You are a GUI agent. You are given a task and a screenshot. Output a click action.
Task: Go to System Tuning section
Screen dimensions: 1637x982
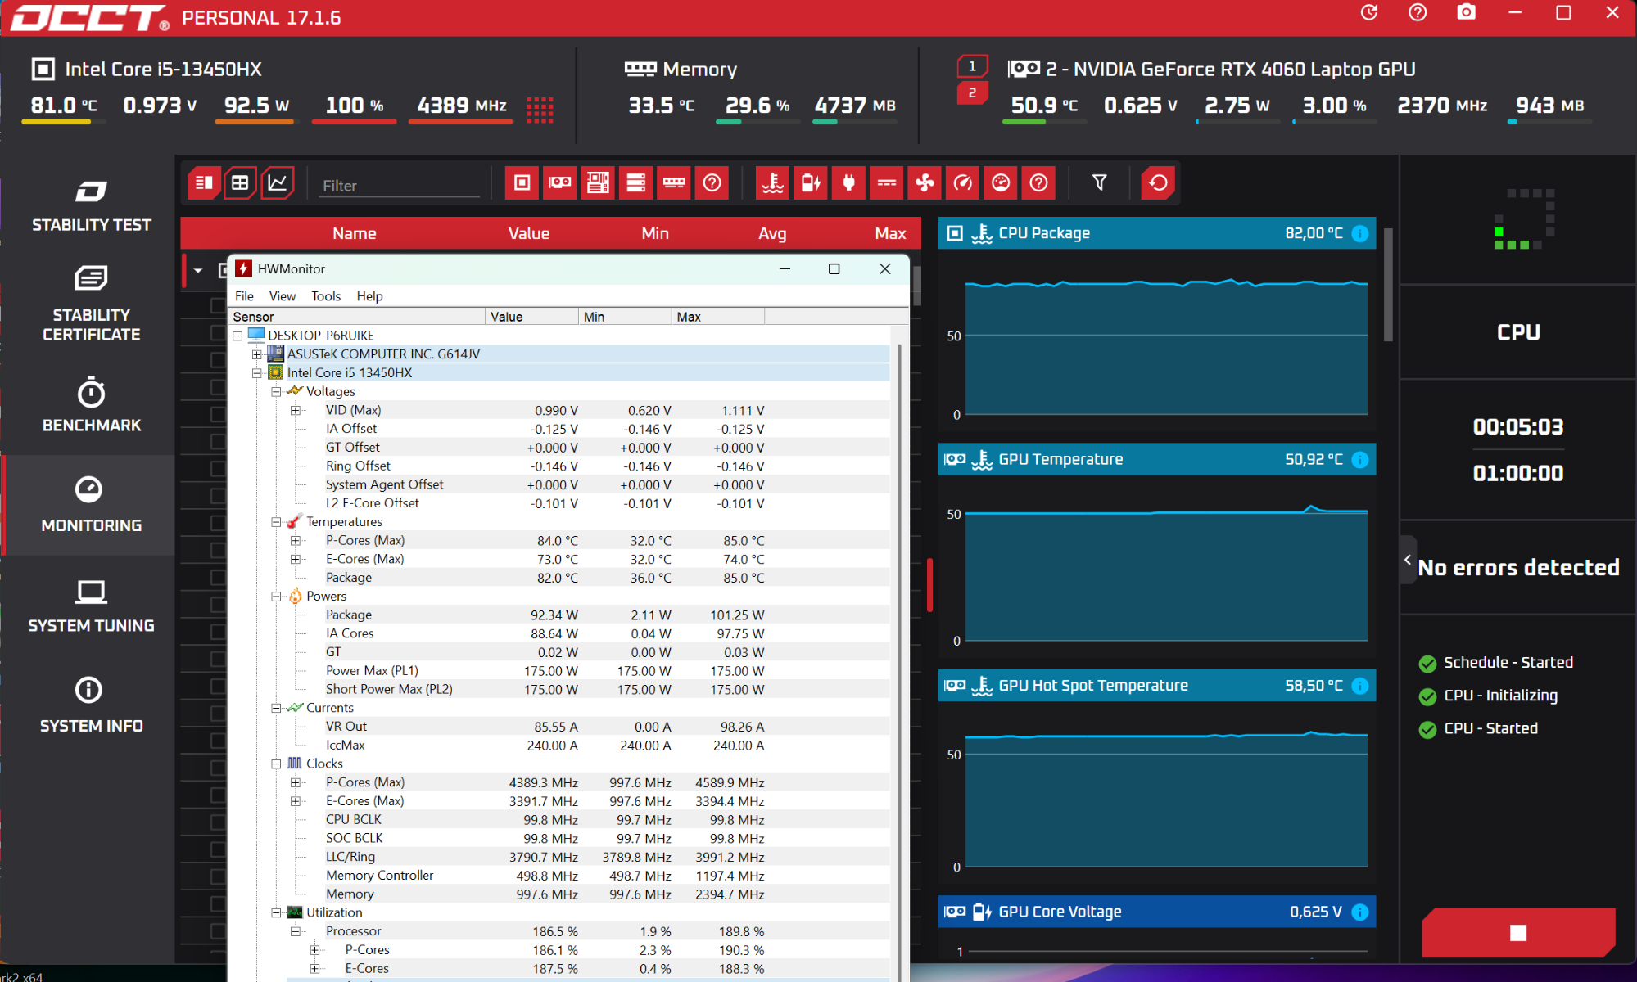pyautogui.click(x=91, y=606)
